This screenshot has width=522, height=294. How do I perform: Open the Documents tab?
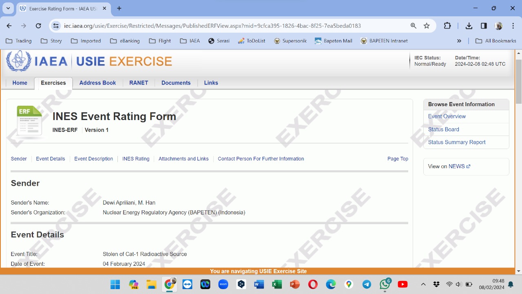click(176, 83)
